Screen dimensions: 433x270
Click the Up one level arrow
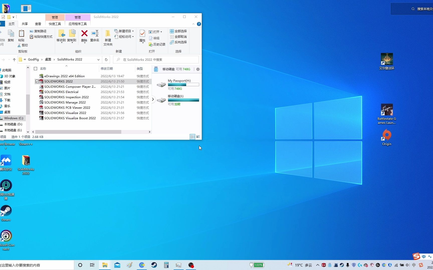[14, 59]
